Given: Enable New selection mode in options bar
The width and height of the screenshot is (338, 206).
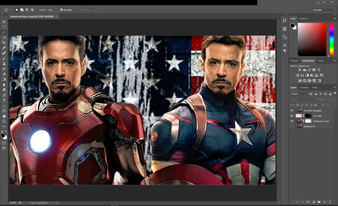Looking at the screenshot, I should [x=16, y=10].
